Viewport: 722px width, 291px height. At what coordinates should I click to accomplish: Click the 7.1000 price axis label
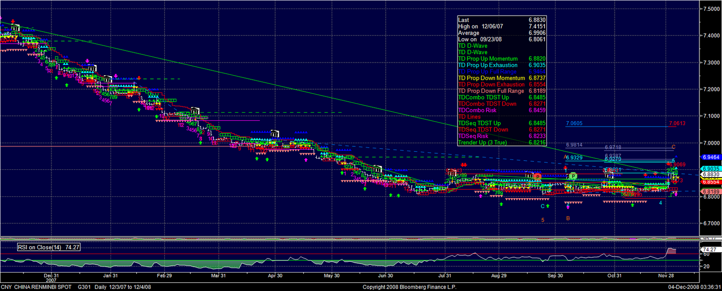click(712, 116)
